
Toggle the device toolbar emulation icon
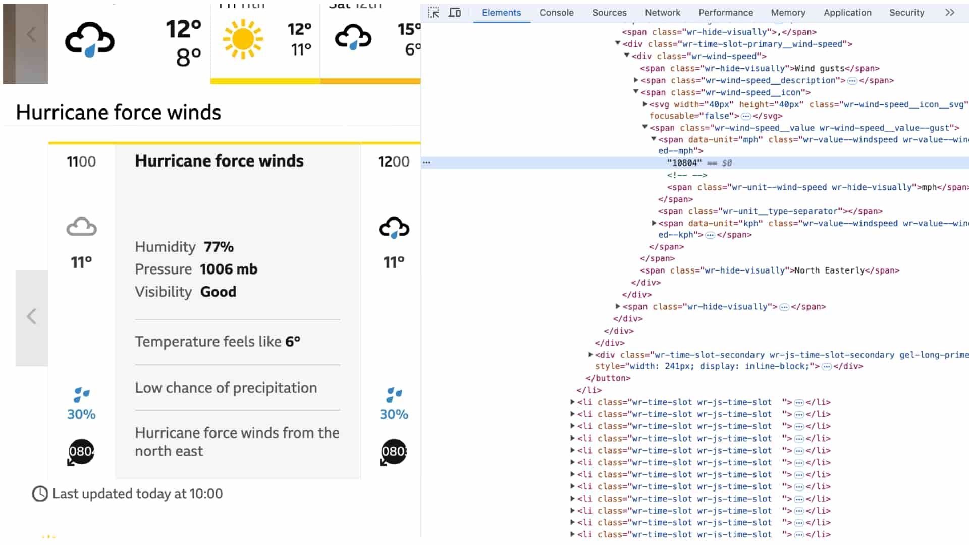tap(455, 13)
